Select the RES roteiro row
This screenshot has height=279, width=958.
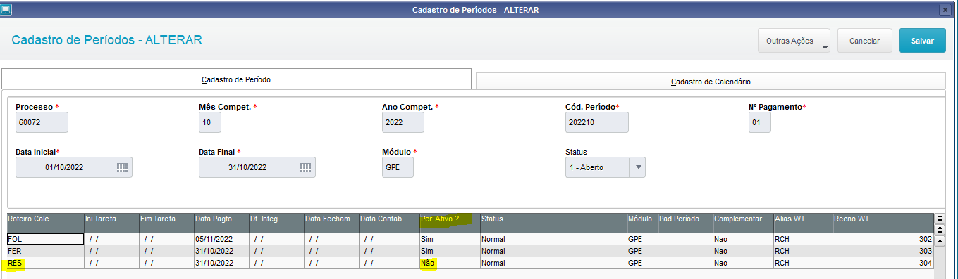point(470,263)
